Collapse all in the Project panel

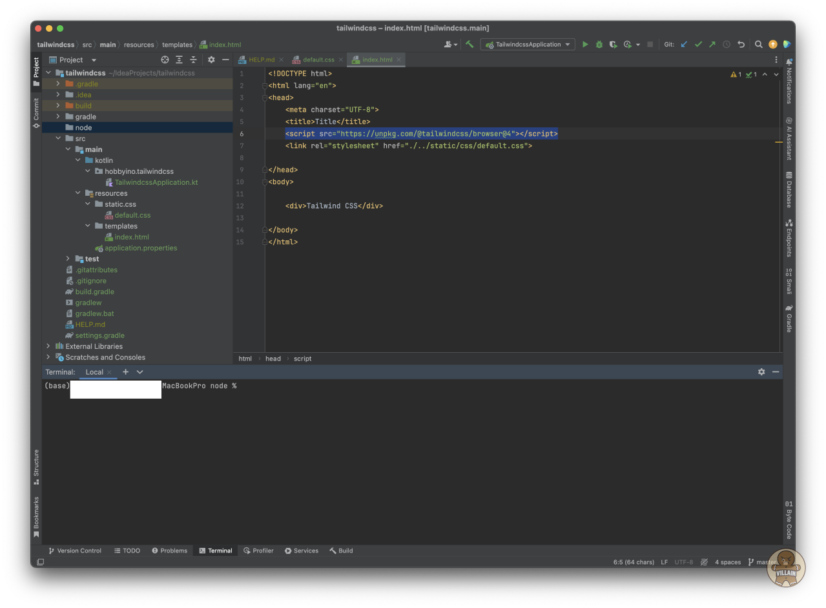(193, 59)
